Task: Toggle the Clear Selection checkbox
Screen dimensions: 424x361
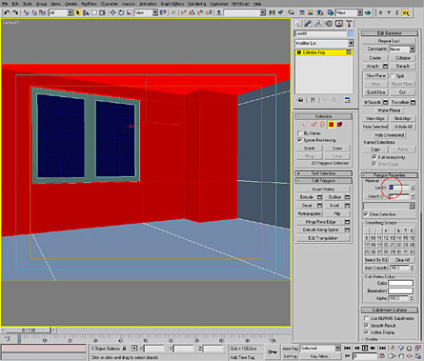Action: 366,213
